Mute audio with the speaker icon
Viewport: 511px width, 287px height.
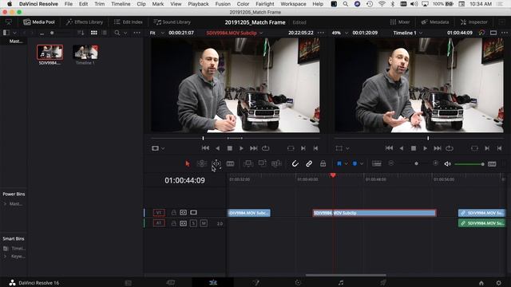448,164
